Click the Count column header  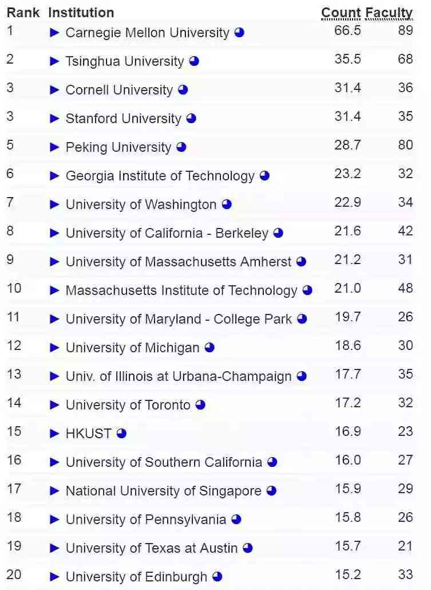[341, 13]
